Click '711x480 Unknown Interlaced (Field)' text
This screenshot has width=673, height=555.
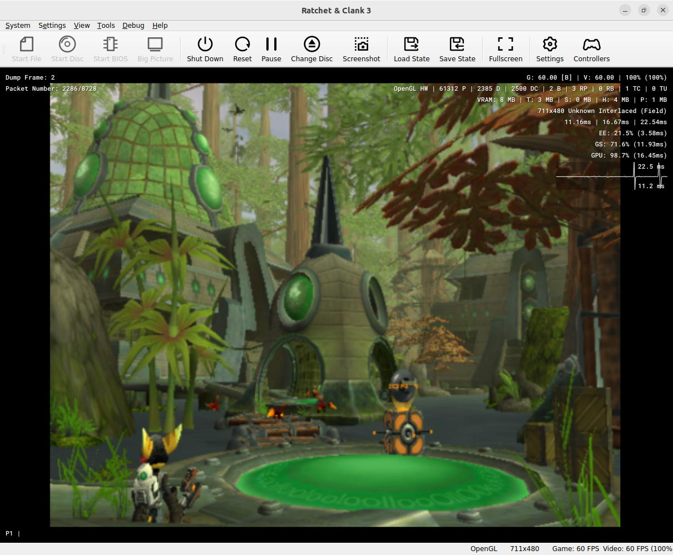pos(602,111)
